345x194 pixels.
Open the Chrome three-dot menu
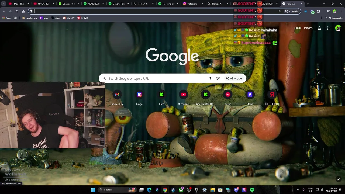tap(341, 11)
